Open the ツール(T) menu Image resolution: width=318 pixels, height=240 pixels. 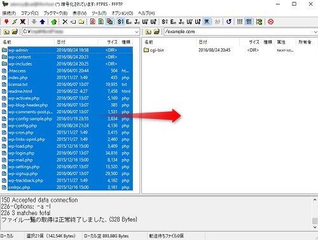tap(99, 13)
